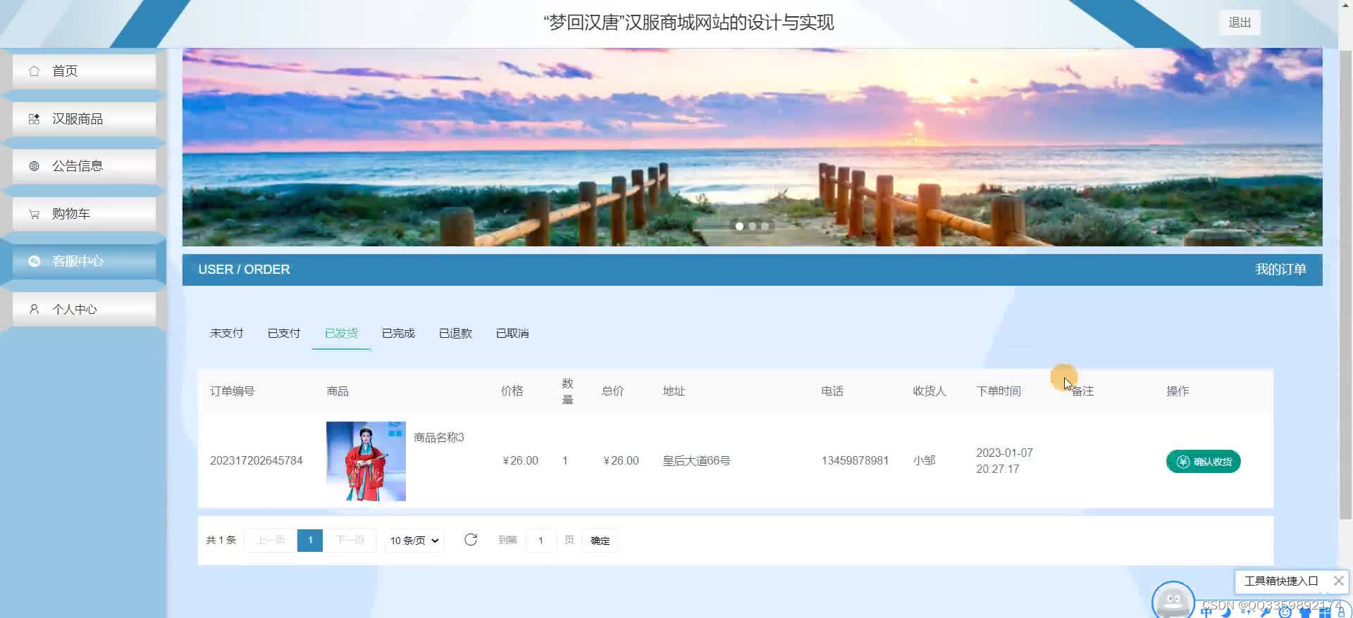Close the 工具箱快捷入口 tooltip
The width and height of the screenshot is (1353, 618).
point(1338,581)
